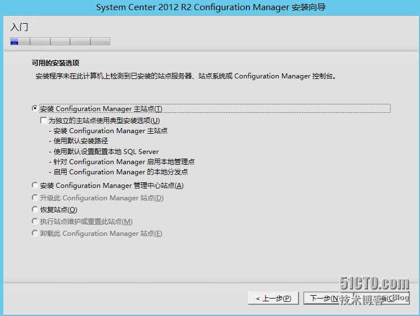Click the bullet text 安装 Configuration Manager 主站点
The width and height of the screenshot is (420, 316).
pos(110,131)
